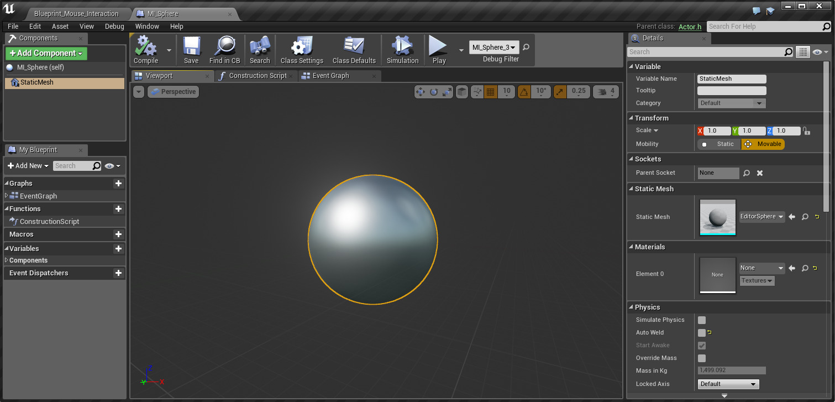Enable the Simulate Physics checkbox

pos(701,320)
